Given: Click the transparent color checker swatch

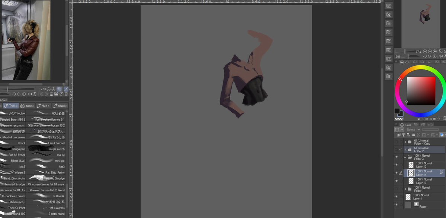Looking at the screenshot, I should click(x=398, y=119).
